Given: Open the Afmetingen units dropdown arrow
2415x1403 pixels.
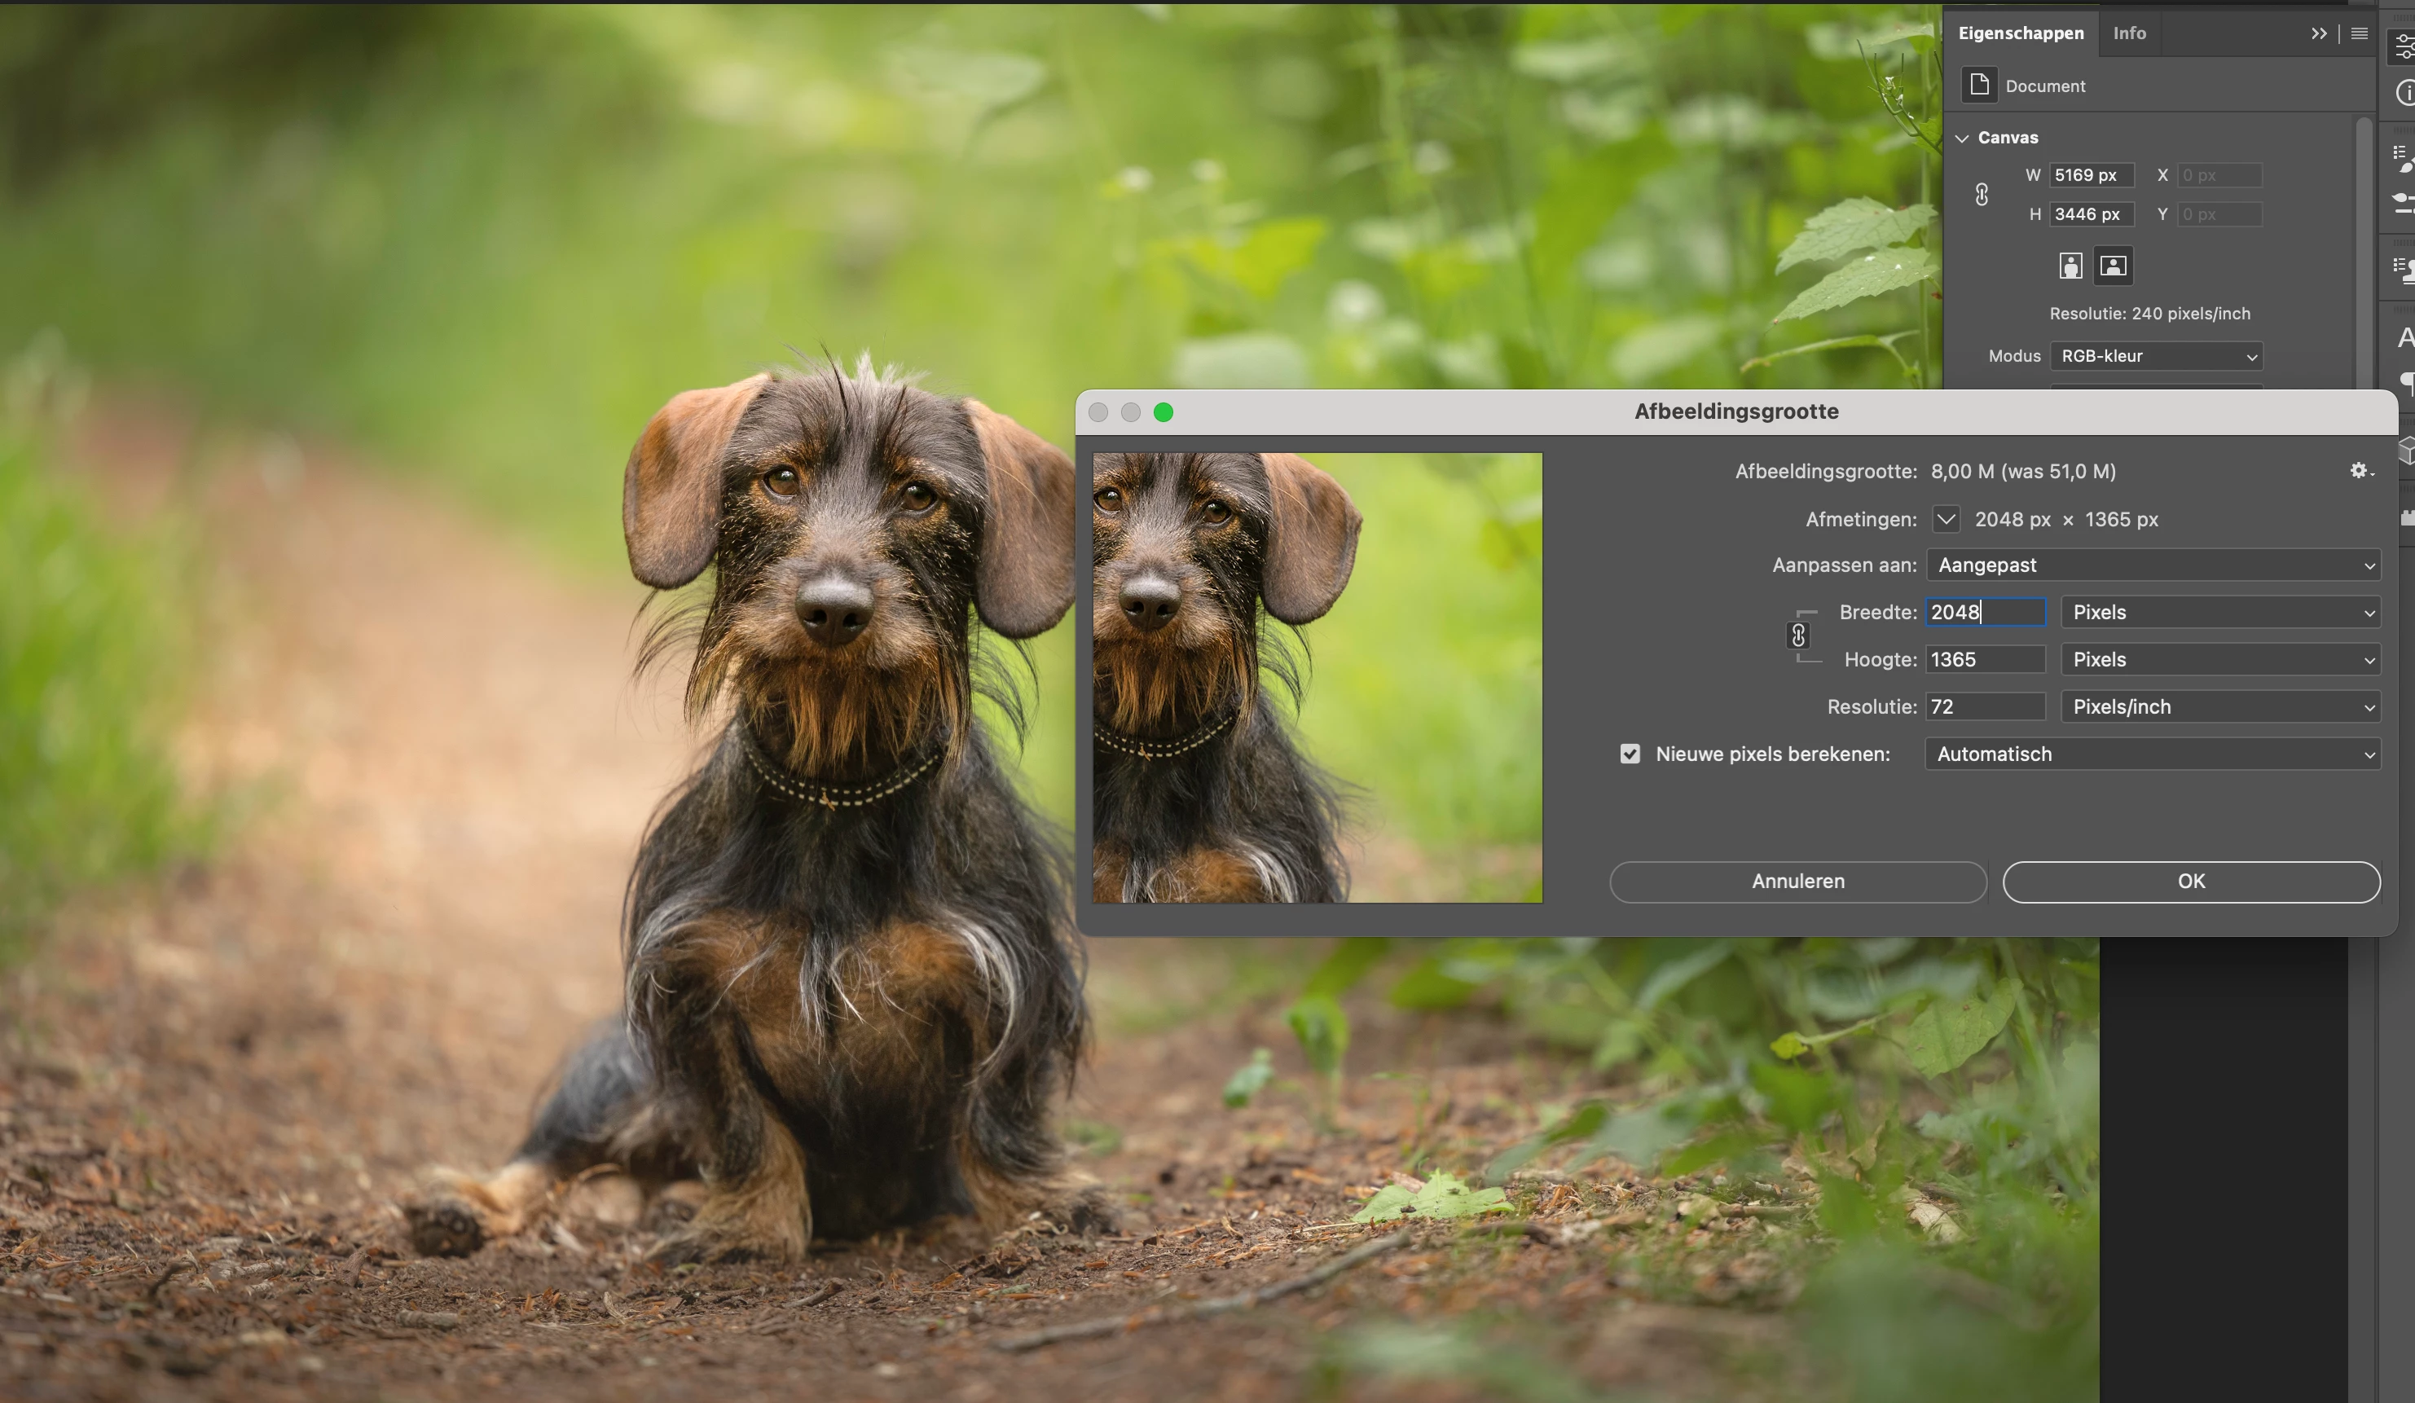Looking at the screenshot, I should [x=1946, y=520].
